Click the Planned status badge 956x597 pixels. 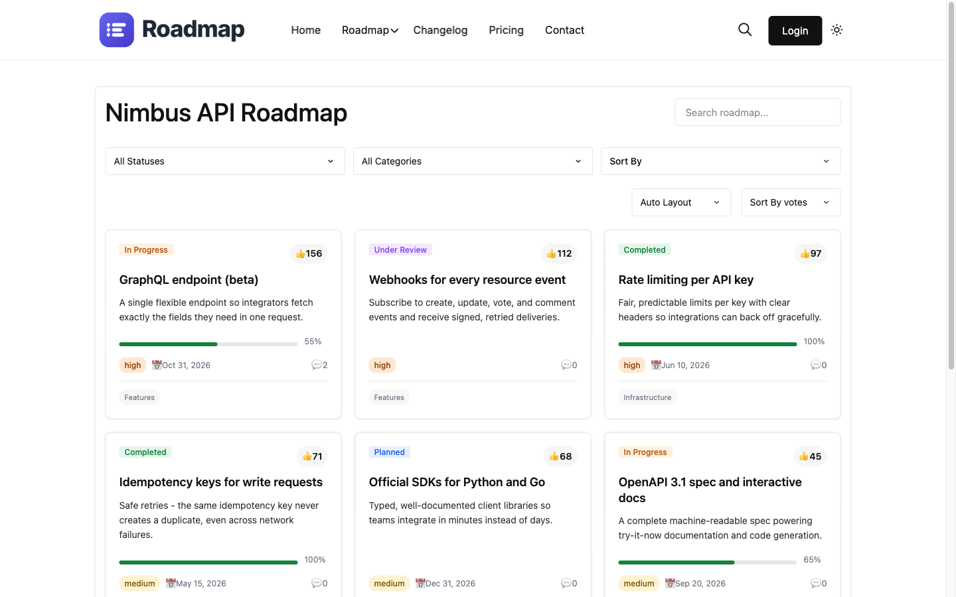pos(390,452)
